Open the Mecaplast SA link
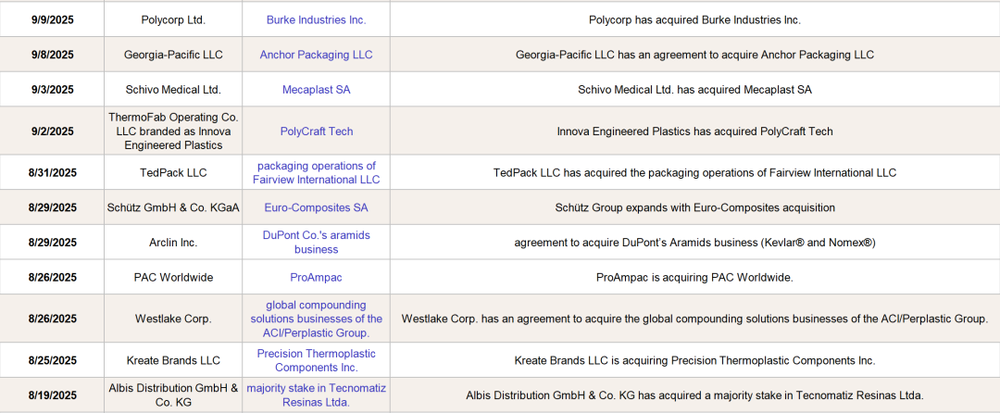Image resolution: width=1000 pixels, height=413 pixels. click(x=316, y=90)
